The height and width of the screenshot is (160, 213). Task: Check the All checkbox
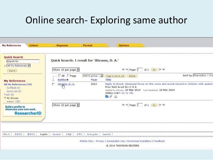[x=59, y=75]
